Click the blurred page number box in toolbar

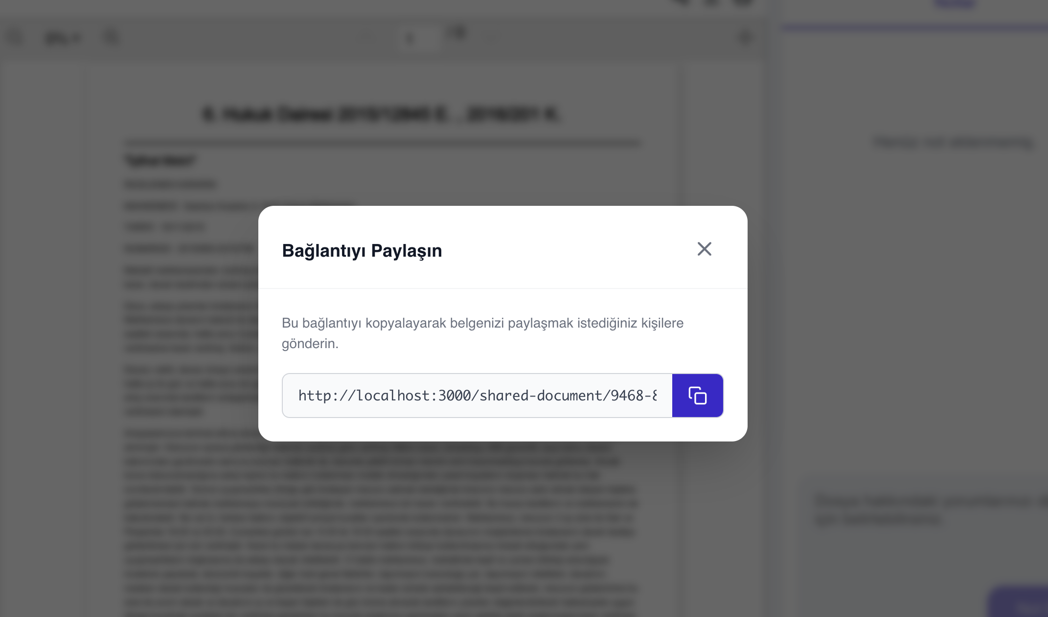pos(418,38)
